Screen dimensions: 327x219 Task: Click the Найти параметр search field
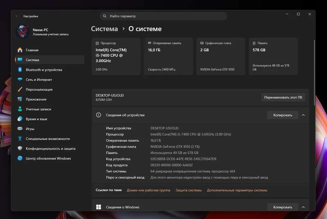pyautogui.click(x=163, y=16)
